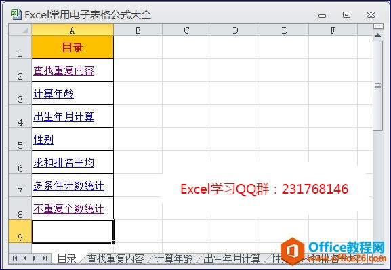
Task: Follow the 出生年月计算 link
Action: 64,117
